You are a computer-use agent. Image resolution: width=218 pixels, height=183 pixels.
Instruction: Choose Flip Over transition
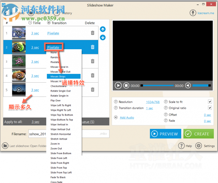click(56, 100)
